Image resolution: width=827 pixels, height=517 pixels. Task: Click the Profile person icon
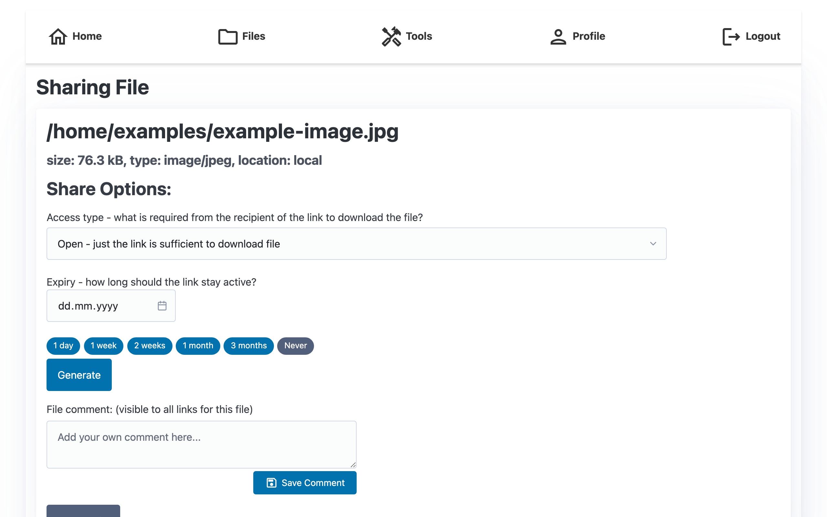(558, 37)
